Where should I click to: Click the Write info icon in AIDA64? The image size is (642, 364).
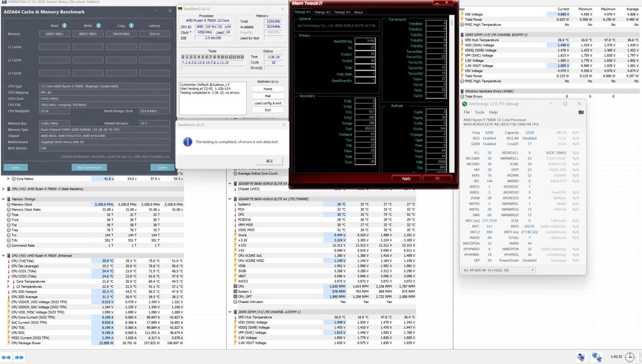tap(98, 26)
